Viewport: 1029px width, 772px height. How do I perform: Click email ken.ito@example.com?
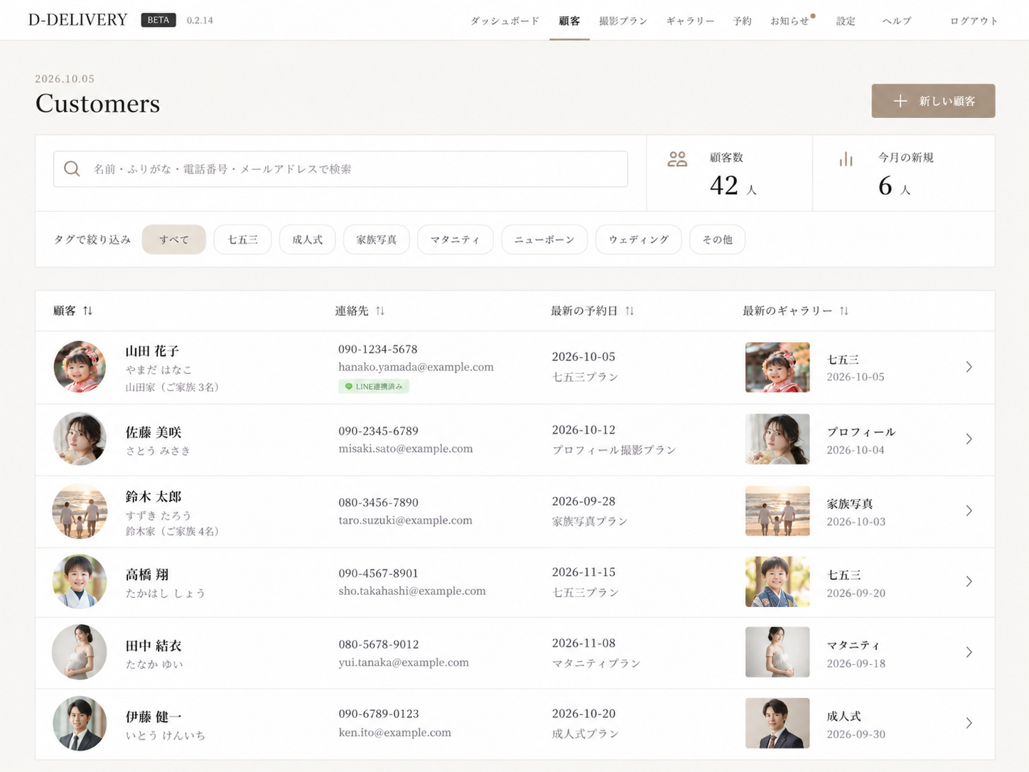point(394,732)
